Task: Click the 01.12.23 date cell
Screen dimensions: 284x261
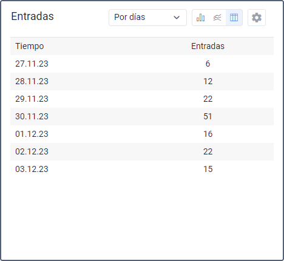Action: 32,134
